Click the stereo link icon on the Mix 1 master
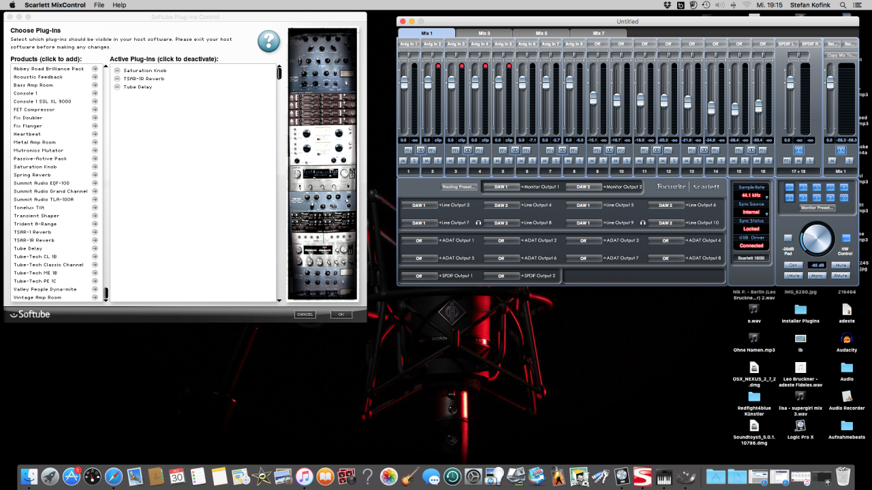Screen dimensions: 872x490 pyautogui.click(x=841, y=150)
